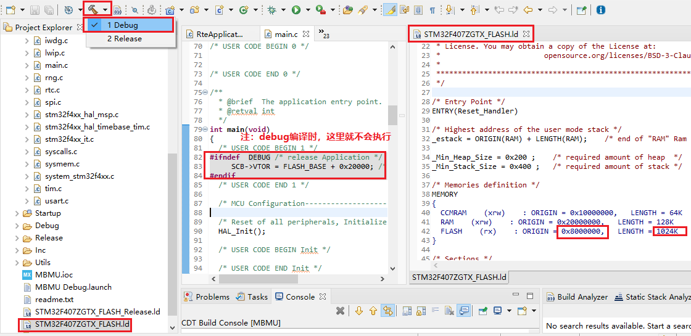Click Remove Launch gray X in Console
This screenshot has height=336, width=691.
pos(340,311)
